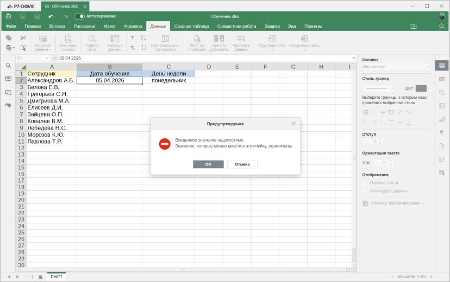Screen dimensions: 450x282
Task: Toggle the Автосохранение switch
Action: pyautogui.click(x=79, y=16)
